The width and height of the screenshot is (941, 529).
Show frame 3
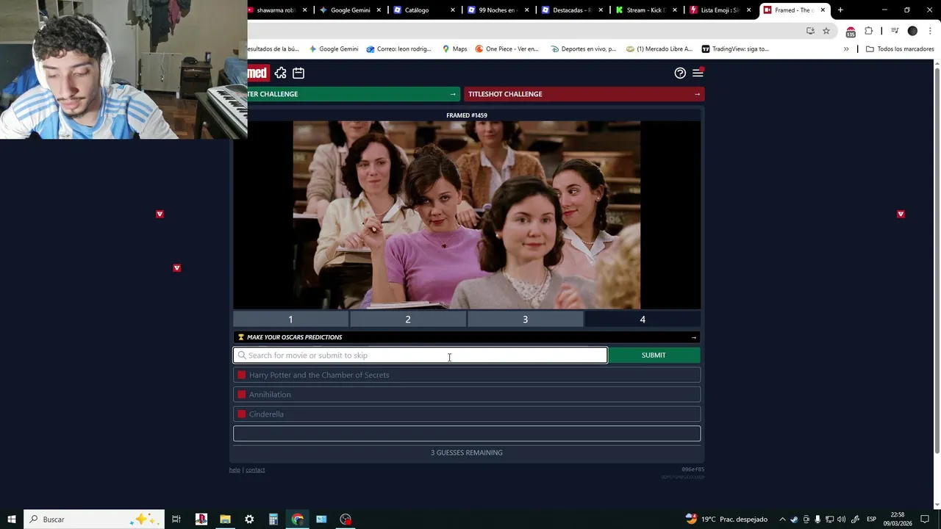[525, 320]
